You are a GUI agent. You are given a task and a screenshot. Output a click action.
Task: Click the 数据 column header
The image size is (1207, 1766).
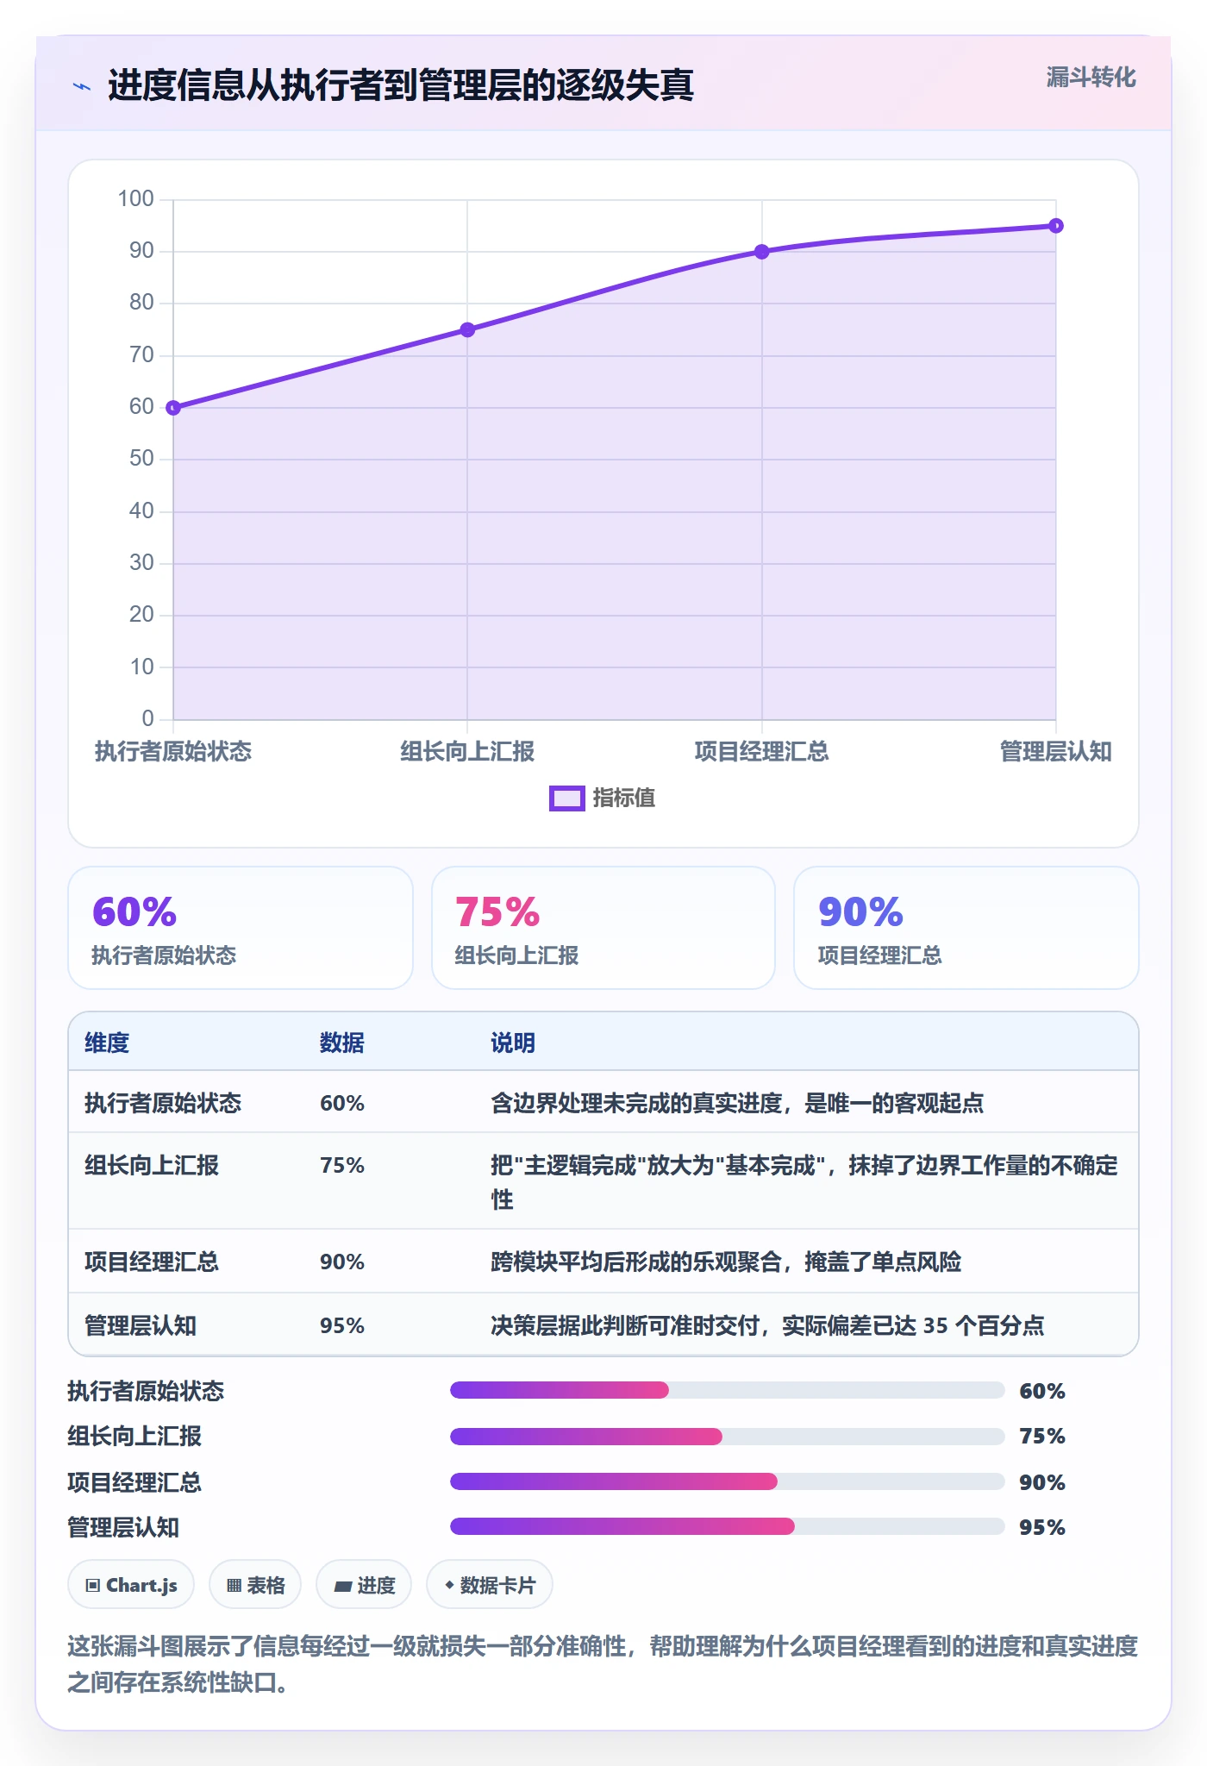[x=342, y=1043]
